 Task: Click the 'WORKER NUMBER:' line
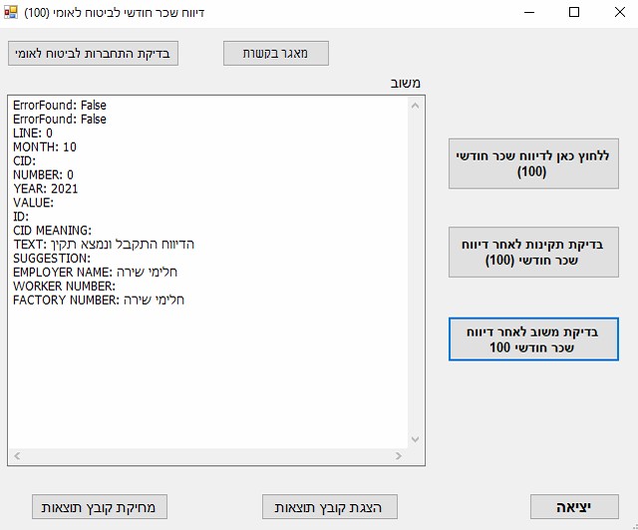click(64, 286)
